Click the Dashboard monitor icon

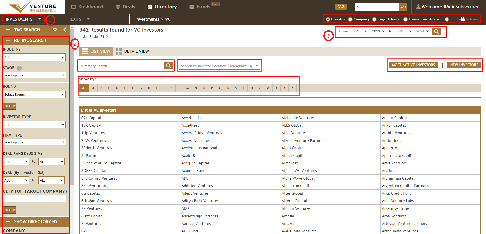click(x=74, y=7)
